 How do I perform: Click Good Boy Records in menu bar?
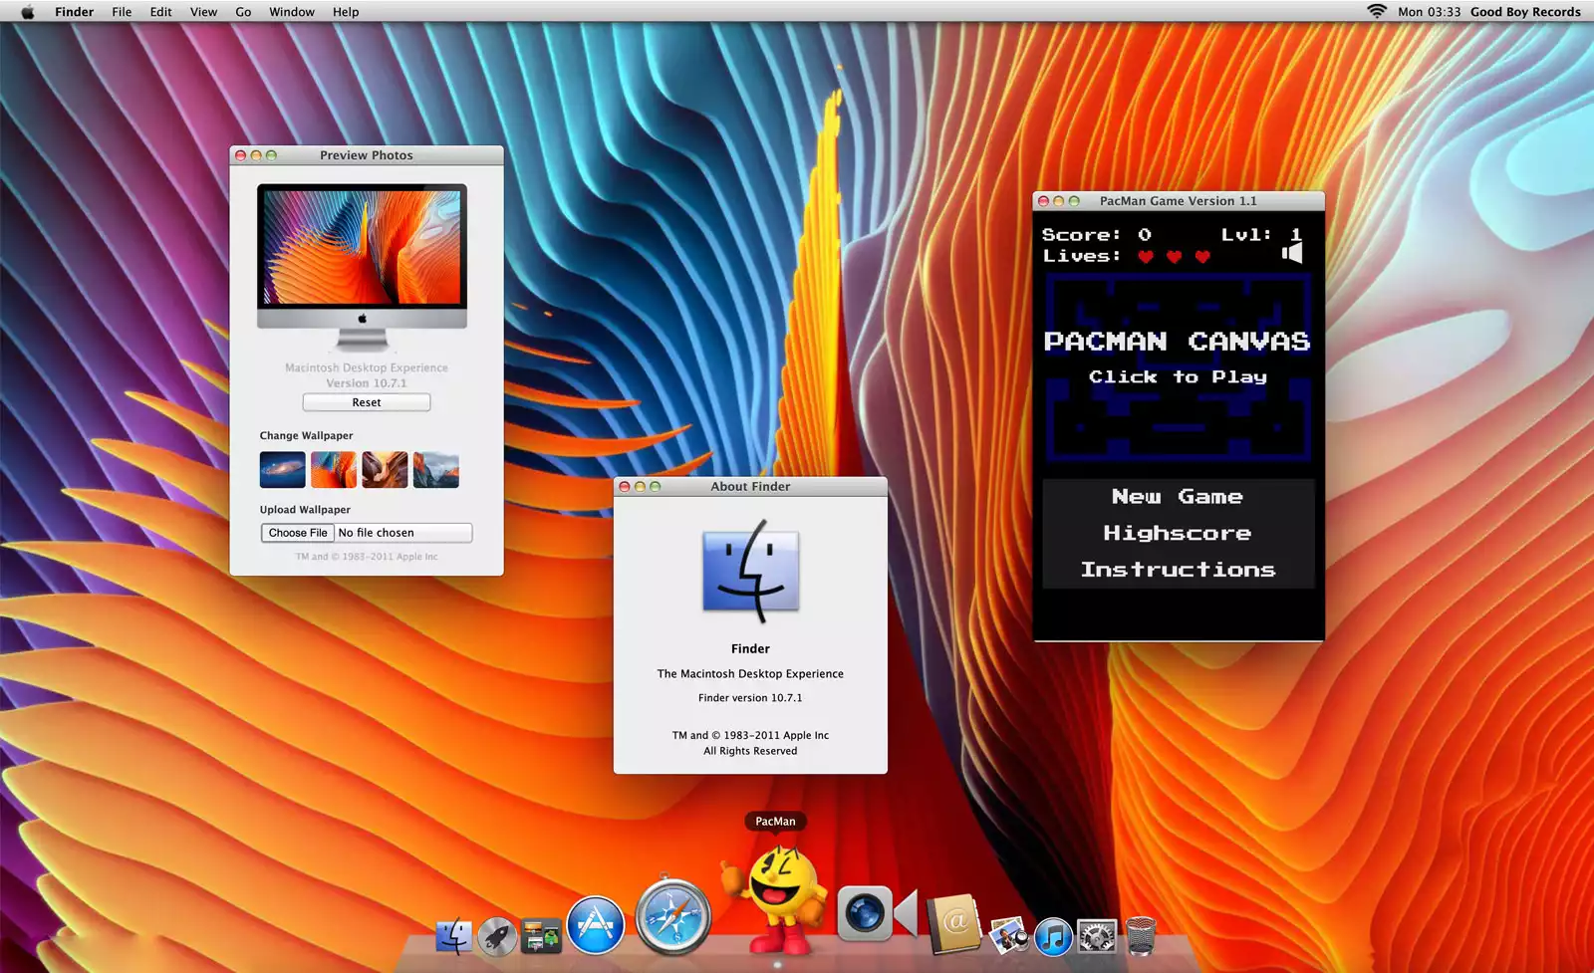(x=1525, y=12)
